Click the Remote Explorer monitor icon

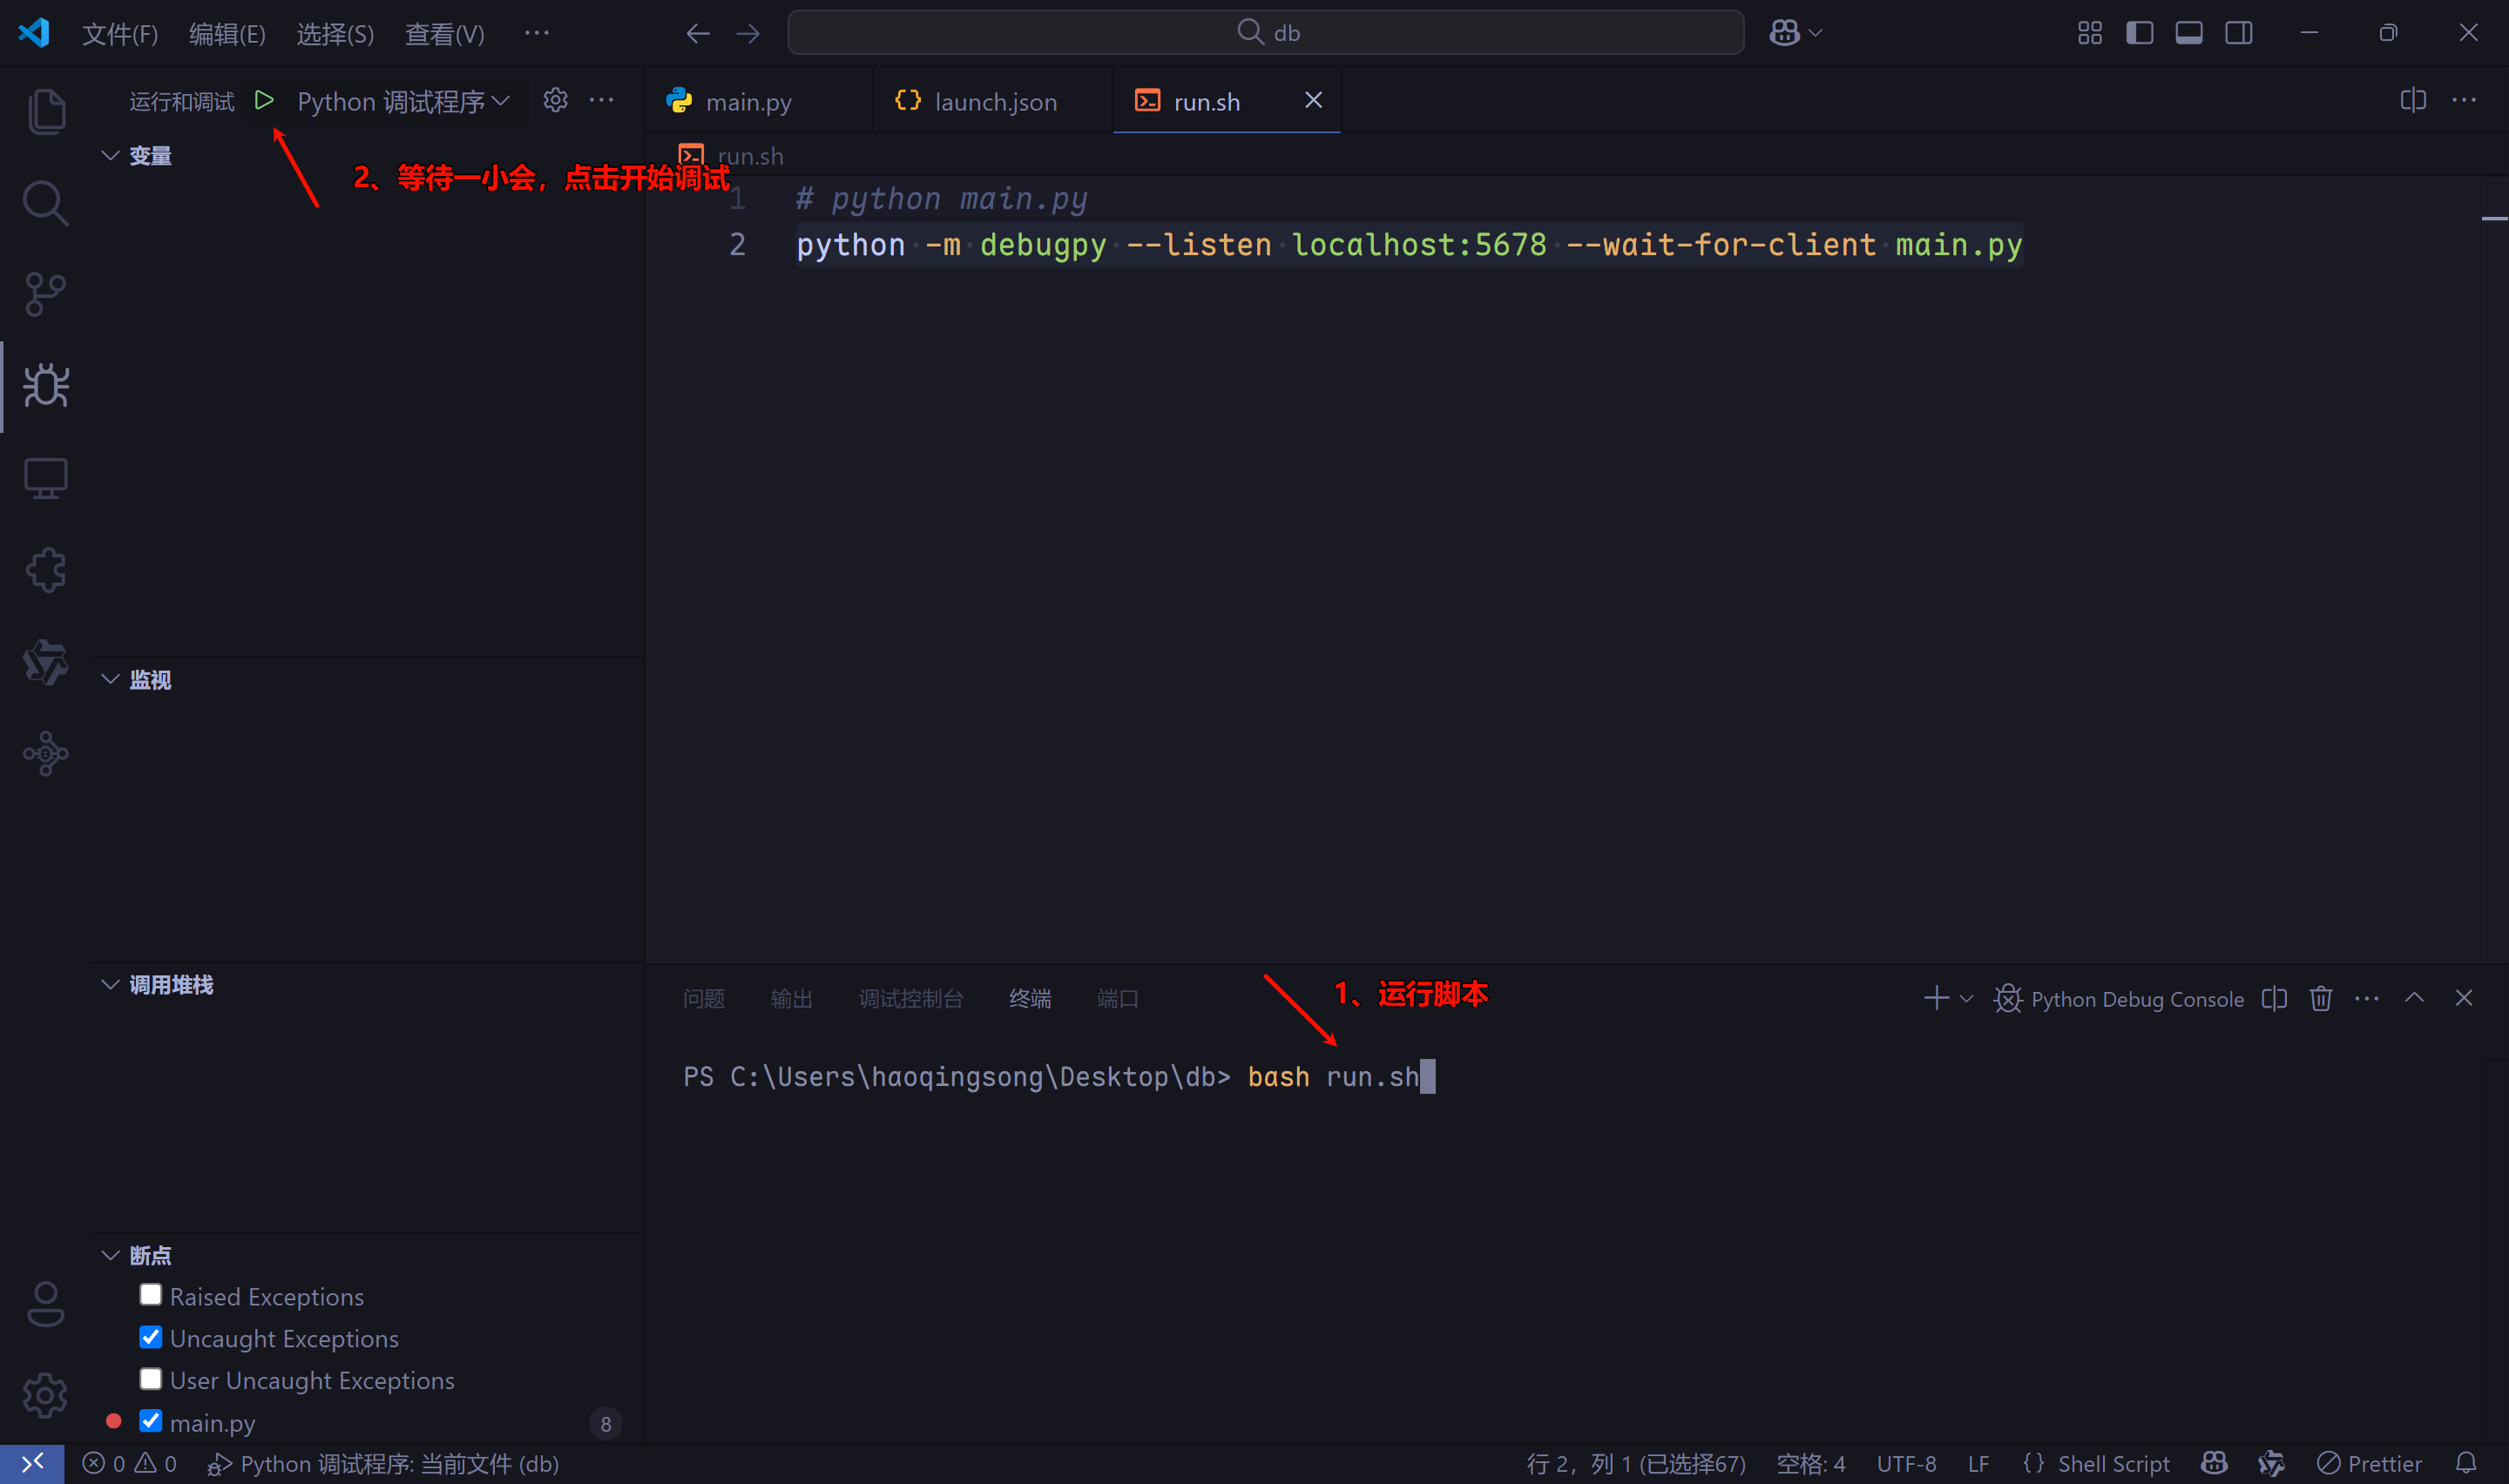[45, 479]
